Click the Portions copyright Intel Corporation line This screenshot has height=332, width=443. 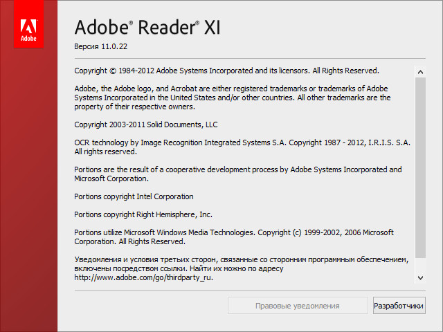pos(134,196)
